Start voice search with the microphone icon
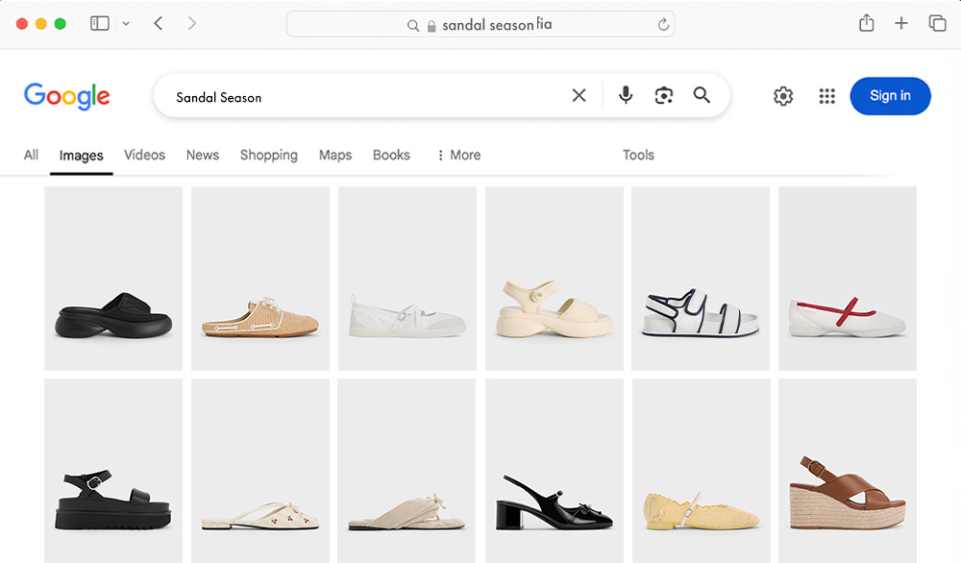The image size is (961, 563). click(626, 95)
